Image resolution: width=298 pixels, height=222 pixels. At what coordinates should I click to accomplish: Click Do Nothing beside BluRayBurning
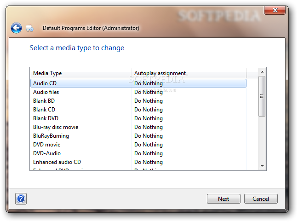149,136
